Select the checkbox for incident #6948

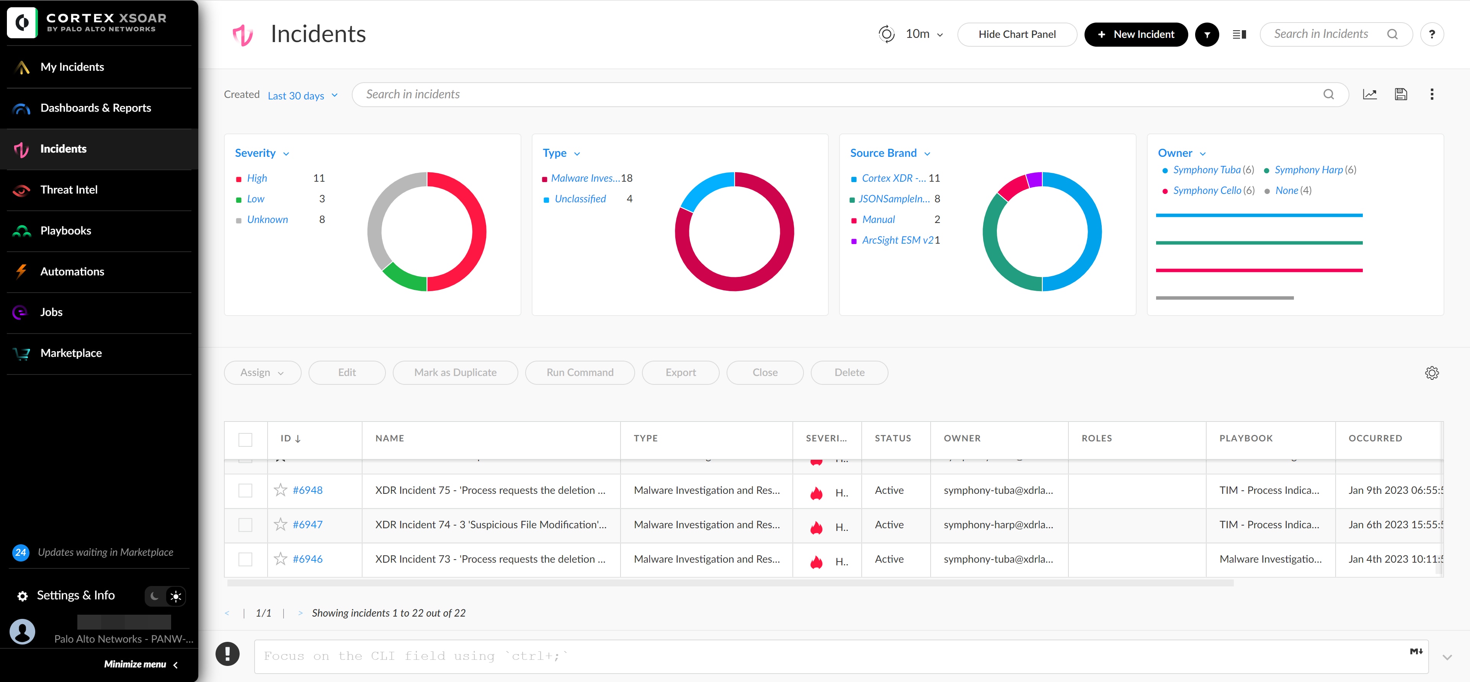245,490
